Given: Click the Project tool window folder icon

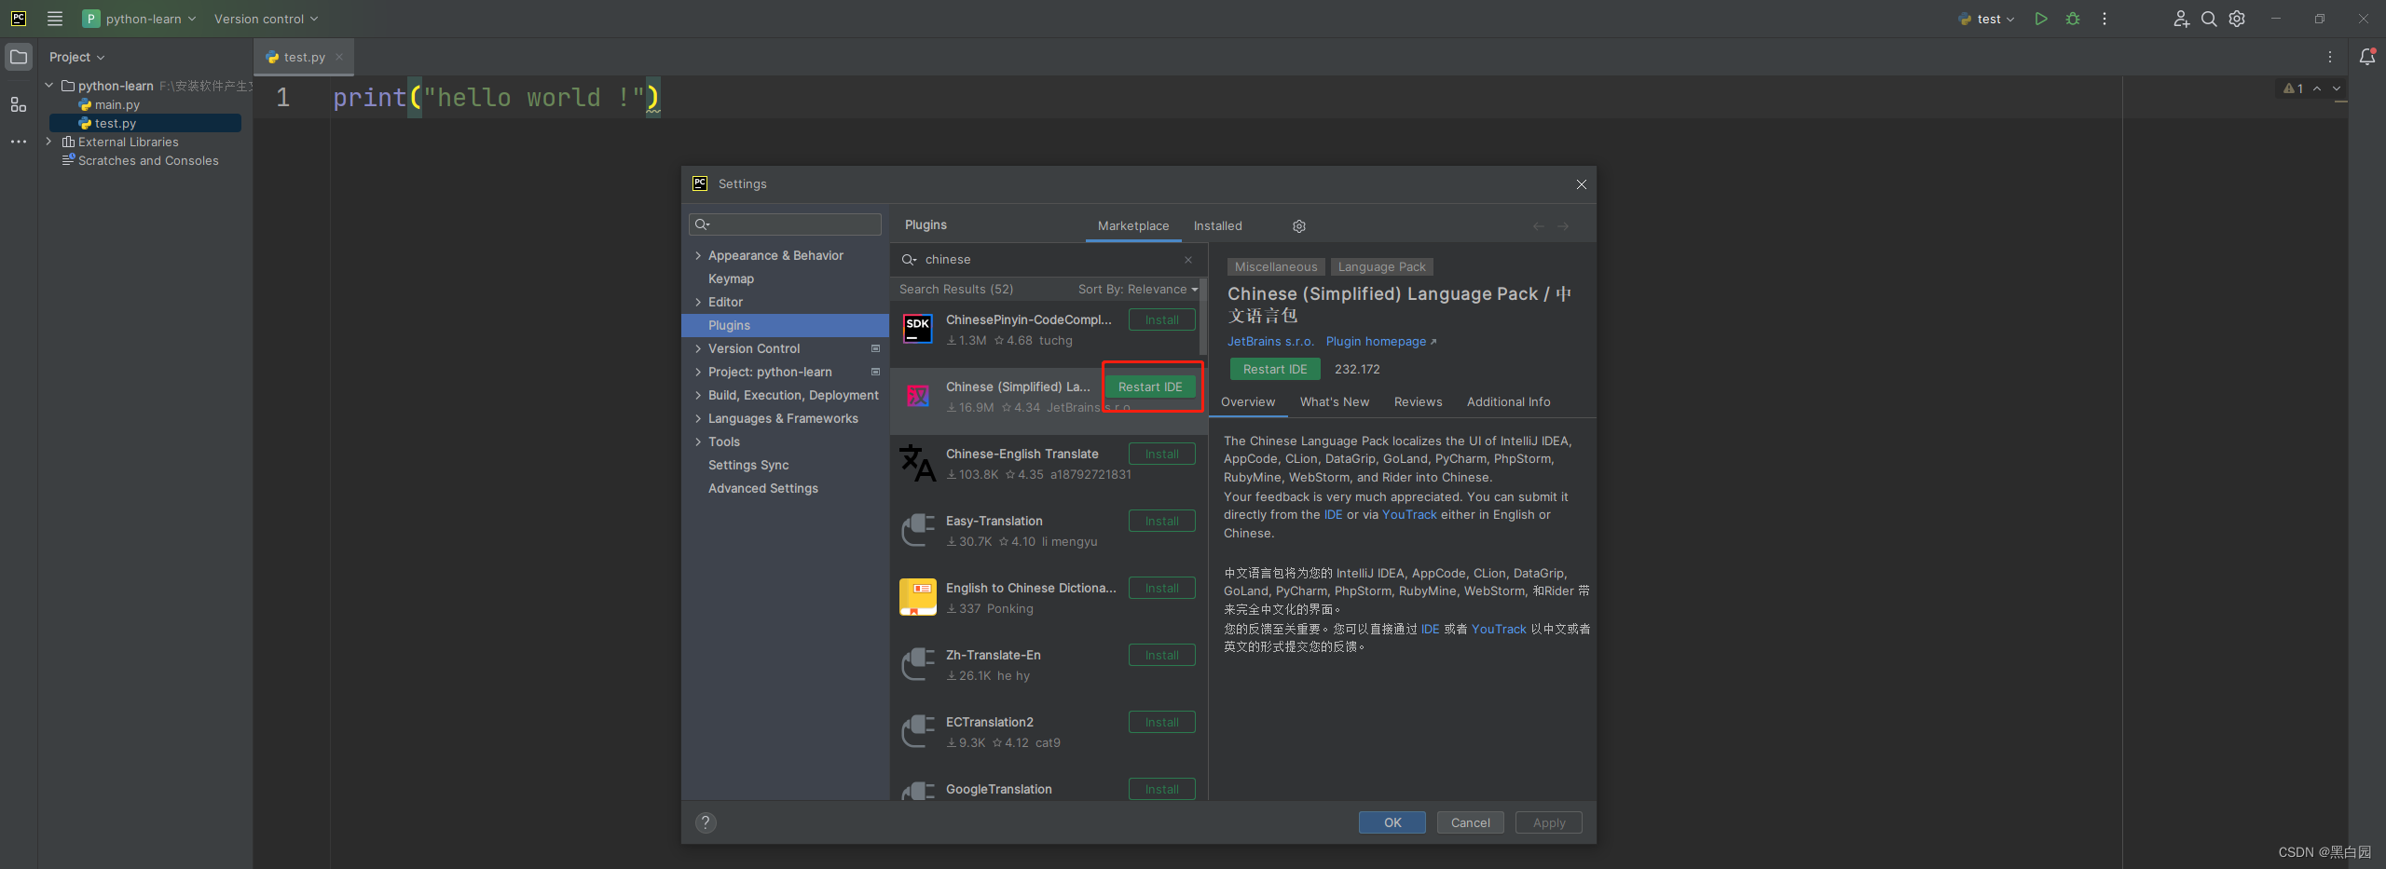Looking at the screenshot, I should coord(19,57).
